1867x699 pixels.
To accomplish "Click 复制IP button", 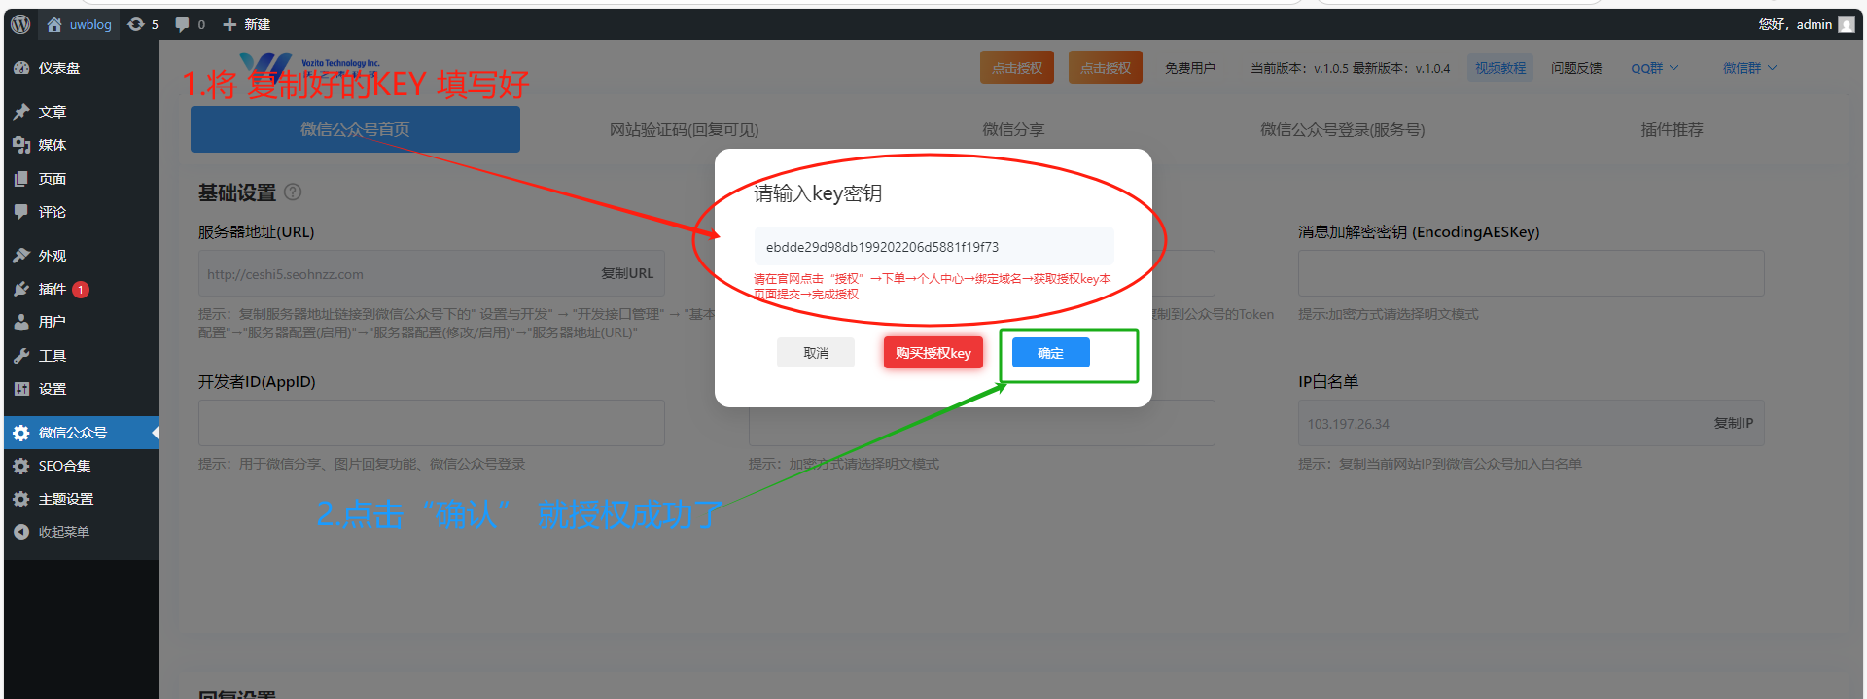I will coord(1734,423).
